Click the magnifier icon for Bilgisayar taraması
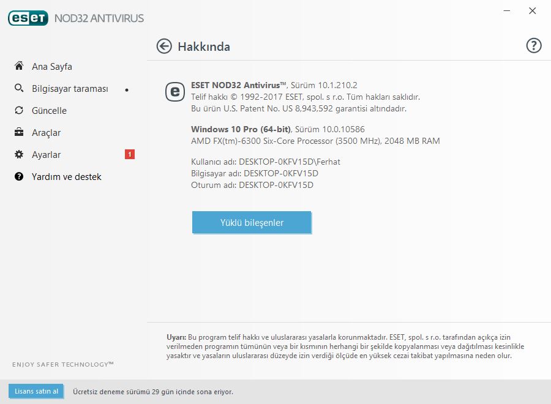Image resolution: width=551 pixels, height=404 pixels. [x=19, y=88]
